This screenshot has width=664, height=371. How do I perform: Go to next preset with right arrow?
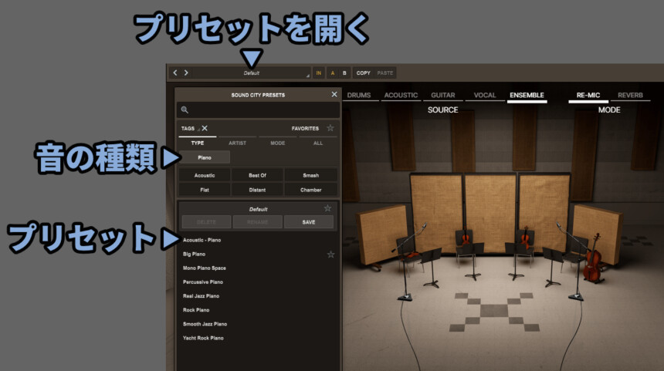(x=186, y=73)
